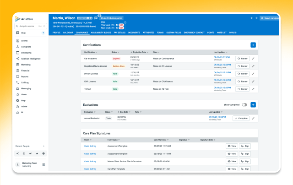Open first Cash, Johnny client link
This screenshot has width=293, height=185.
90,146
